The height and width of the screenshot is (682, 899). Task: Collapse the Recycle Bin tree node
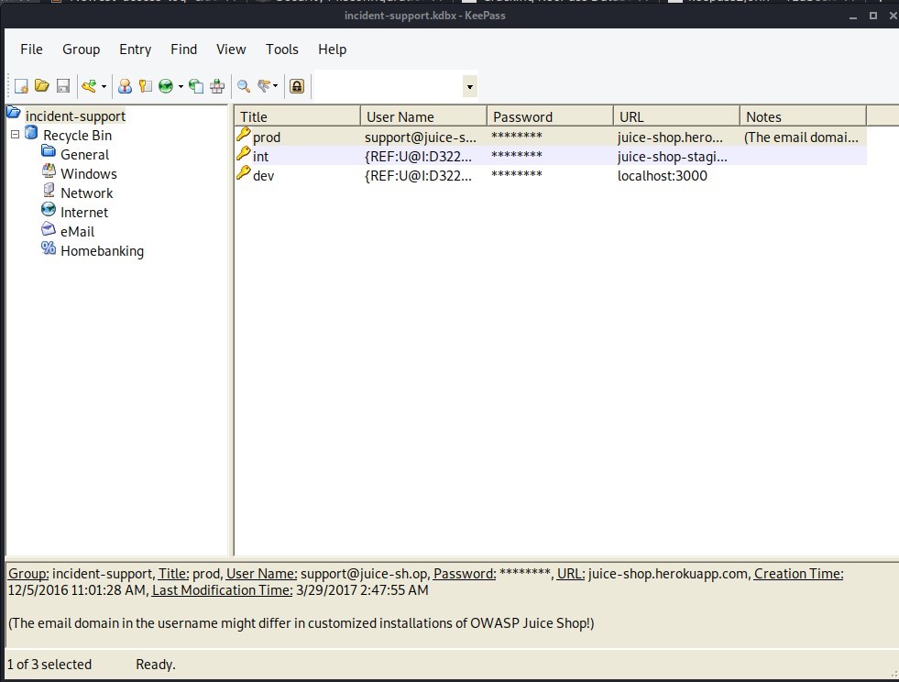pyautogui.click(x=14, y=135)
